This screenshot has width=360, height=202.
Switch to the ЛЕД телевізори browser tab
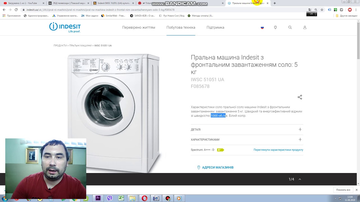click(x=69, y=3)
